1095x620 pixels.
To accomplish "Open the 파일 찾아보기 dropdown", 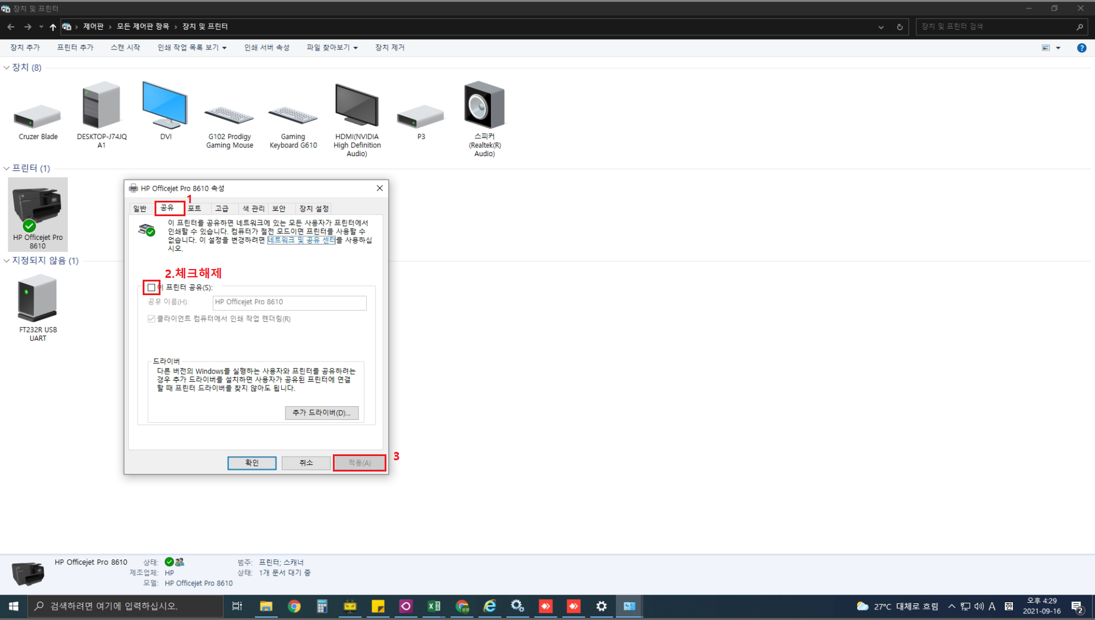I will tap(332, 48).
